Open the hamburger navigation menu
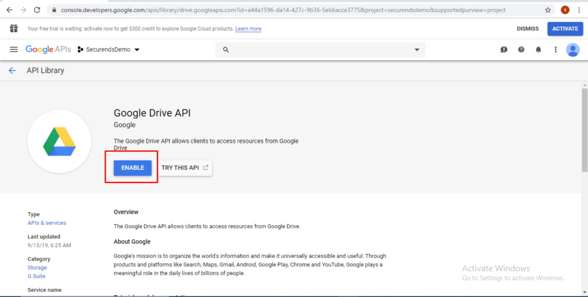Screen dimensions: 588x297 pyautogui.click(x=14, y=49)
